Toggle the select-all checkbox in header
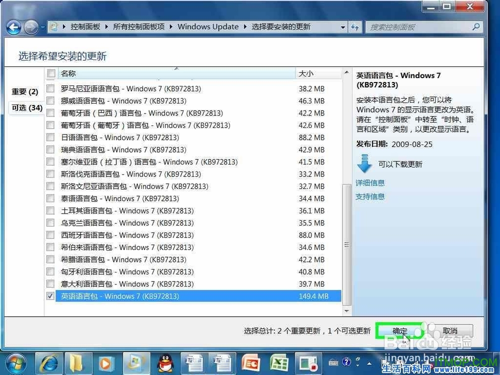Image resolution: width=500 pixels, height=375 pixels. click(51, 73)
